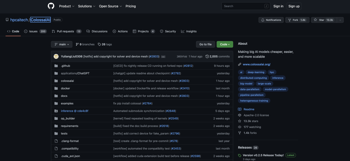Screen dimensions: 350x161
Task: Open the Product menu
Action: coord(67,6)
